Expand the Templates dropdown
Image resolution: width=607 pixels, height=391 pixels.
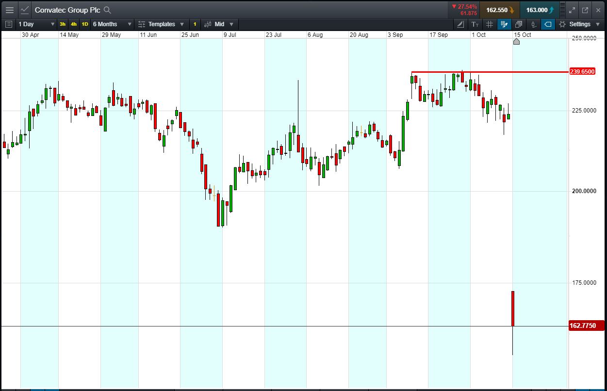tap(182, 24)
